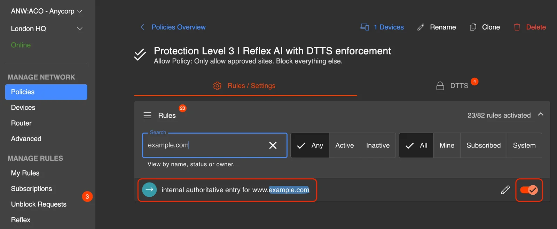Click the gear icon in Rules / Settings
This screenshot has height=229, width=557.
pos(217,86)
